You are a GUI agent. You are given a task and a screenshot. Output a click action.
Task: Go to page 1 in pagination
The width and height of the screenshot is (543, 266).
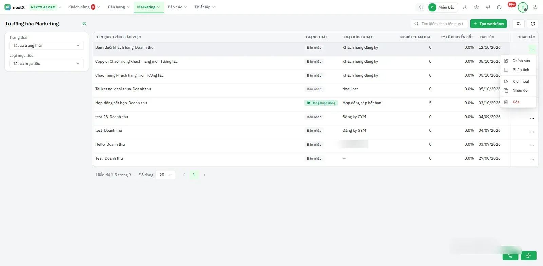coord(194,175)
